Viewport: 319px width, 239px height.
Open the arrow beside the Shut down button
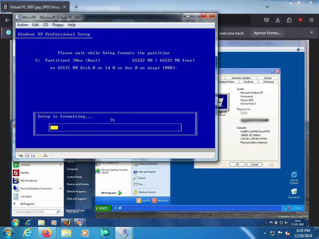coord(82,212)
